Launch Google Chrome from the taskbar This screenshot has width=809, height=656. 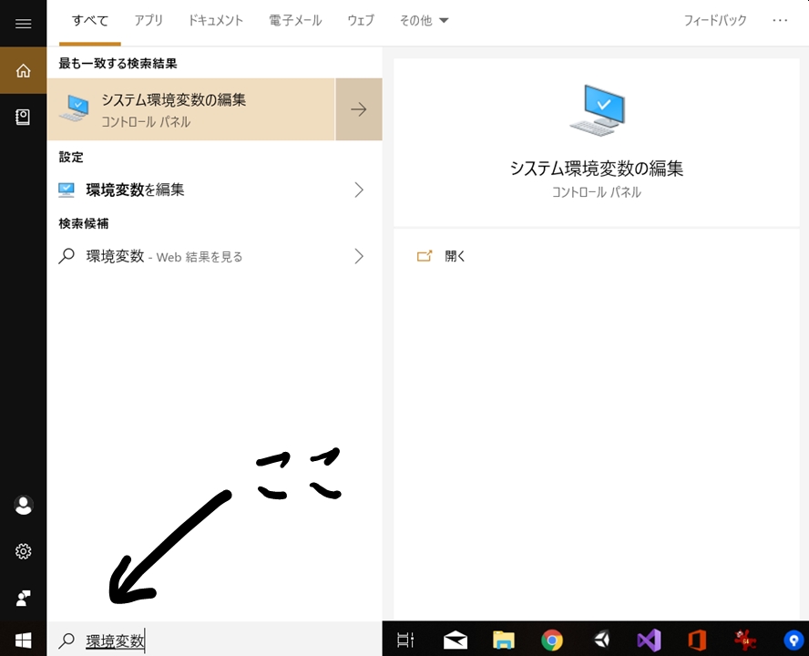tap(551, 639)
